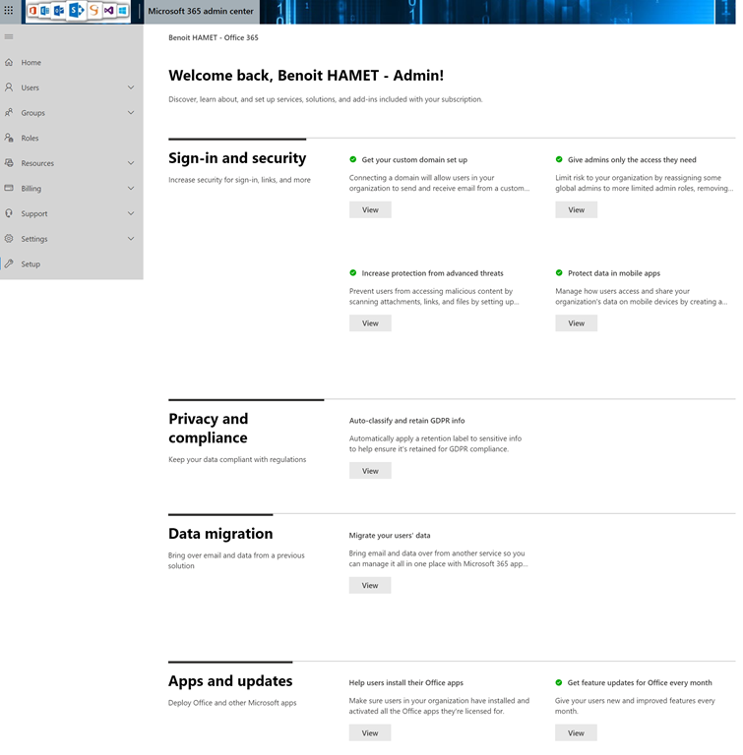743x755 pixels.
Task: Open Users in sidebar
Action: pos(72,87)
